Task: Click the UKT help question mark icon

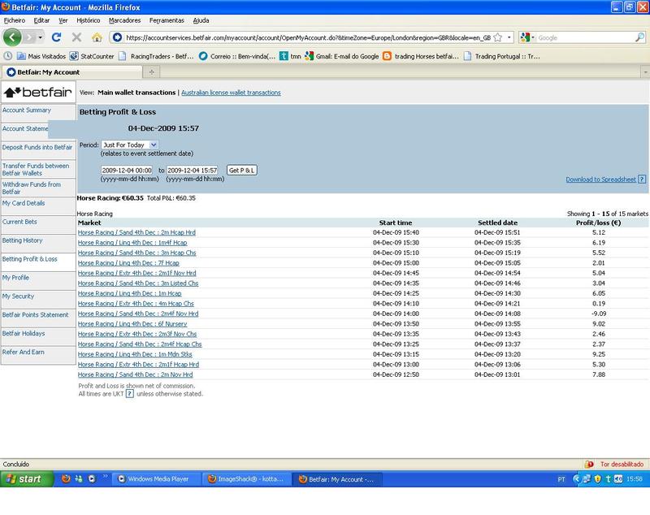Action: coord(130,394)
